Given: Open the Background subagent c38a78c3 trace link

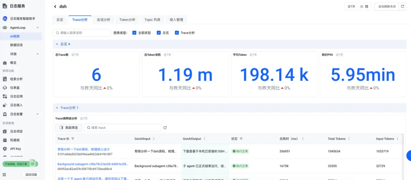Looking at the screenshot, I should tap(93, 164).
